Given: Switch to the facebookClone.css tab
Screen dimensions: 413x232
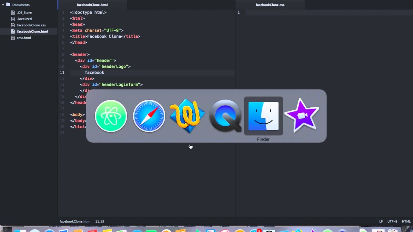Looking at the screenshot, I should (270, 5).
